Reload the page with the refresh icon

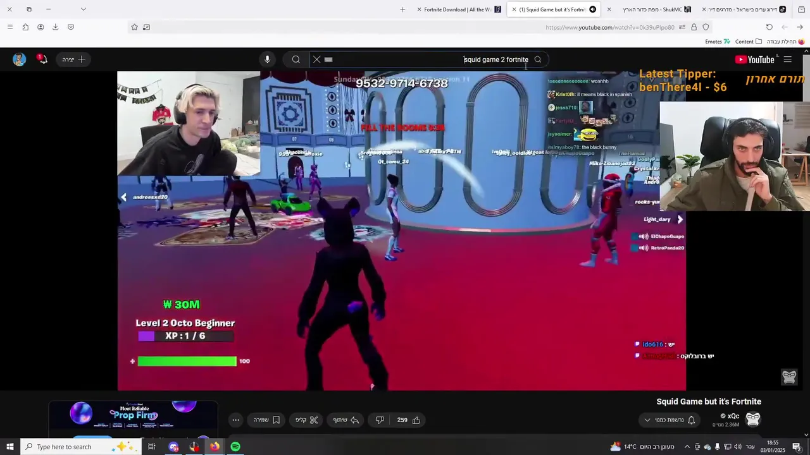point(769,27)
